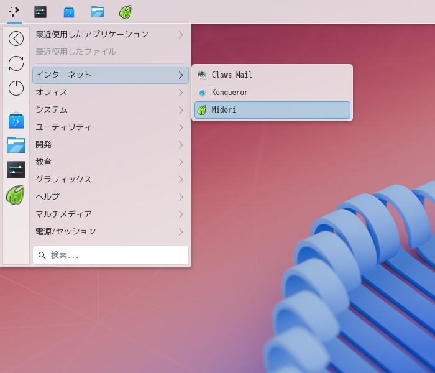Viewport: 435px width, 373px height.
Task: Click chevron beside グラフィックス
Action: pyautogui.click(x=181, y=180)
